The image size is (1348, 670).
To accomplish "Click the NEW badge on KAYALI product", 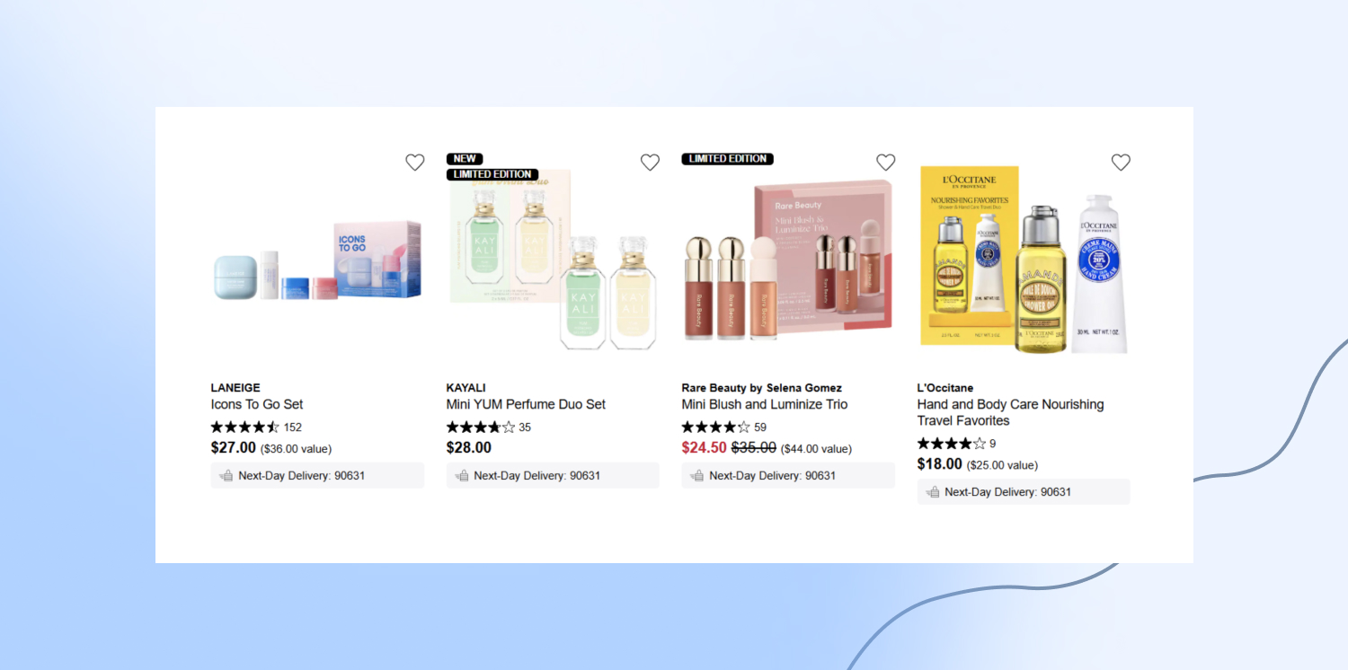I will (x=465, y=159).
